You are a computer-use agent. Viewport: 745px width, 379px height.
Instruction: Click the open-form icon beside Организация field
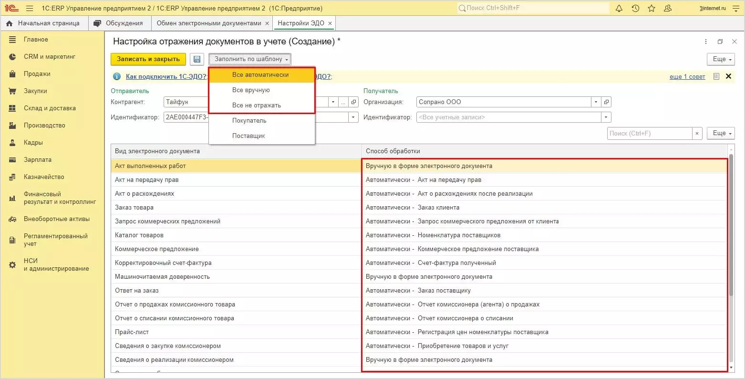(x=606, y=102)
